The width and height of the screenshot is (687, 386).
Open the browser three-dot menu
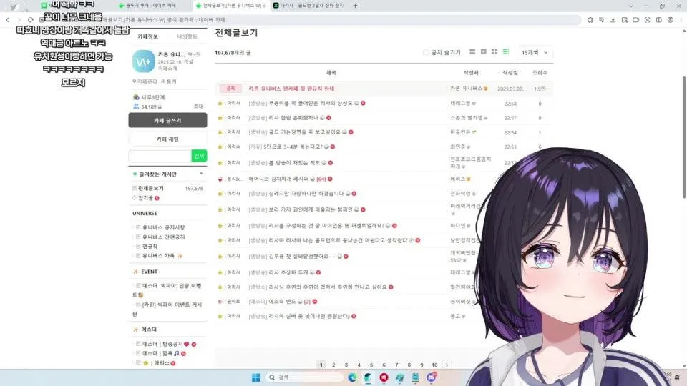681,20
